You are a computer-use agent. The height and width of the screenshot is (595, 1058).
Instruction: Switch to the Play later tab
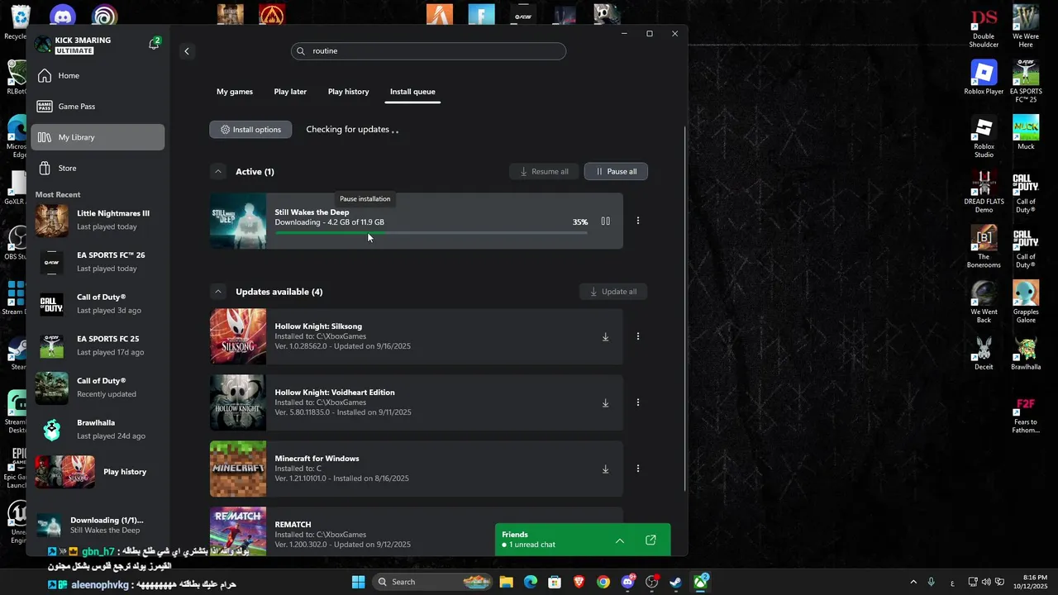(290, 92)
